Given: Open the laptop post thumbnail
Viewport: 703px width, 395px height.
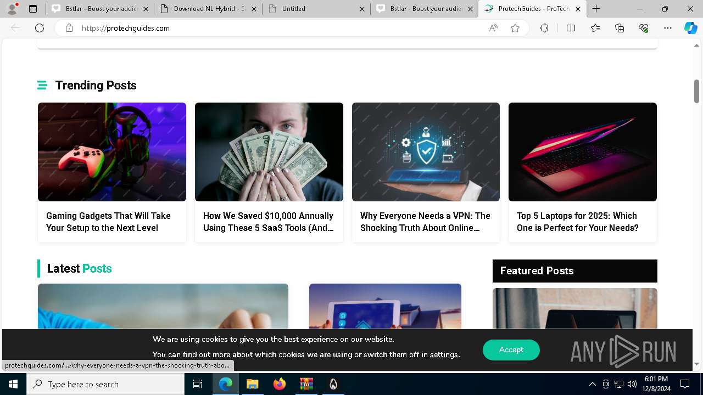Looking at the screenshot, I should pyautogui.click(x=583, y=152).
